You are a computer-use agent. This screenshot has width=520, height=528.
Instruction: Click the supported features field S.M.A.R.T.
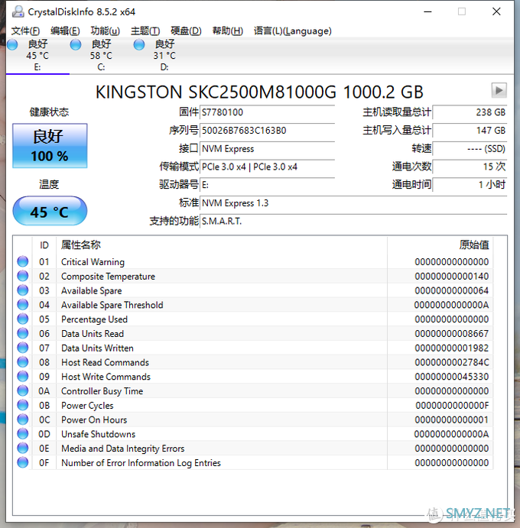point(353,222)
